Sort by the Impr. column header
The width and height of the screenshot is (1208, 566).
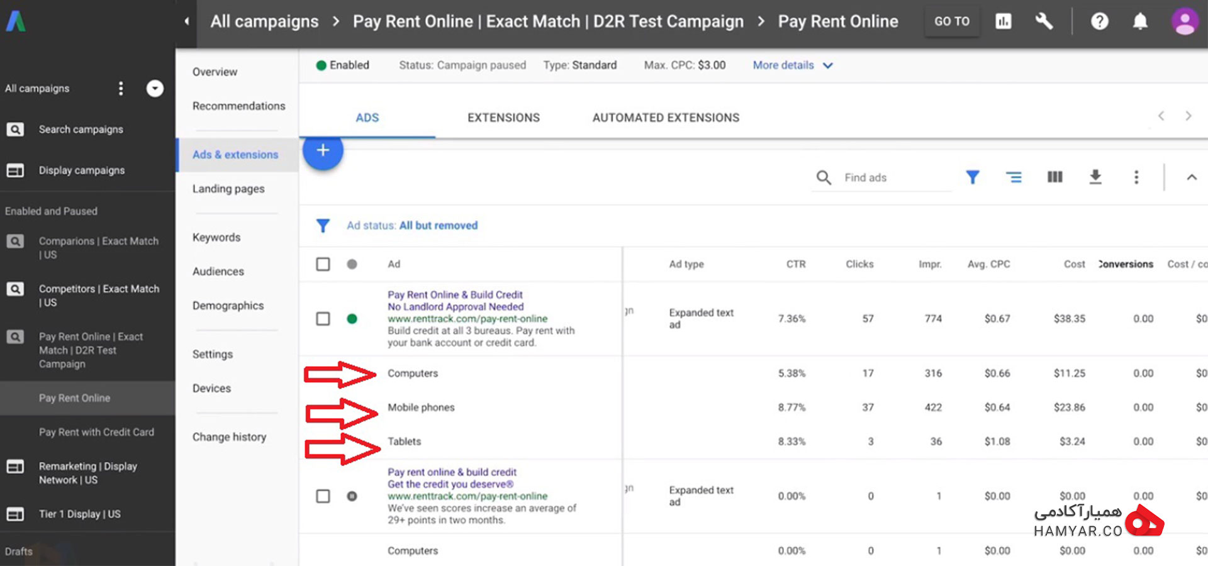tap(930, 264)
